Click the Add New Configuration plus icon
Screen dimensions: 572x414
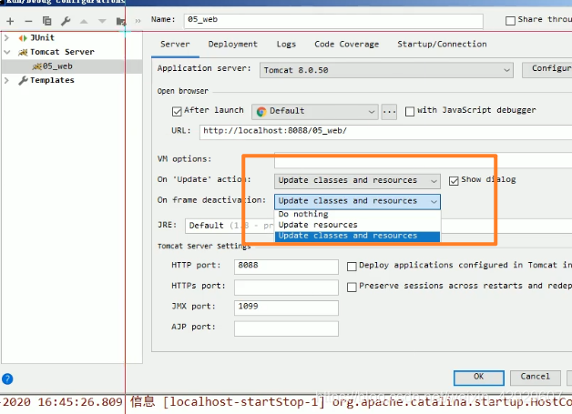point(10,21)
